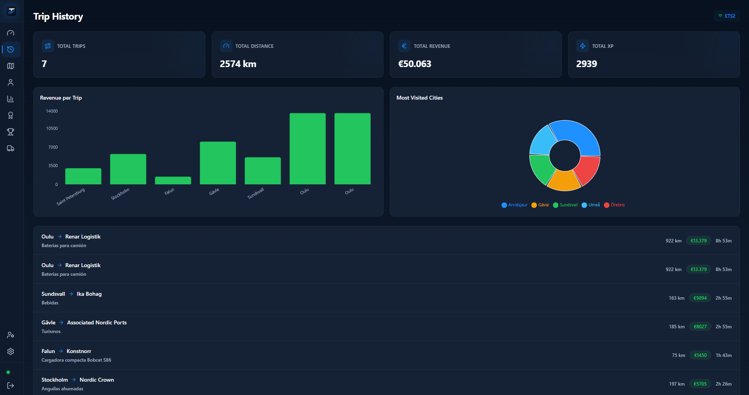Toggle the Örebro legend entry

click(614, 205)
